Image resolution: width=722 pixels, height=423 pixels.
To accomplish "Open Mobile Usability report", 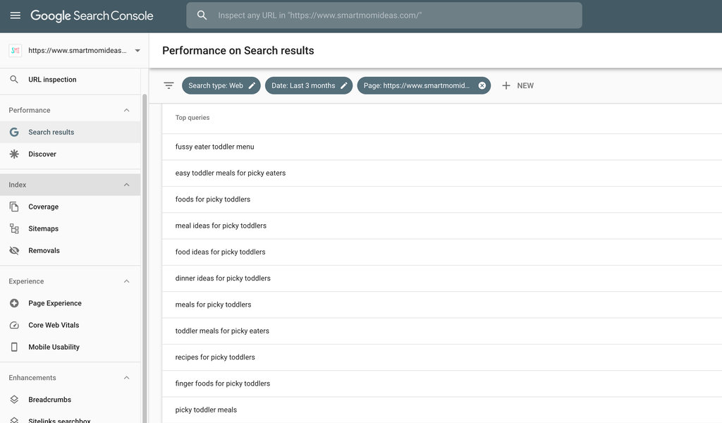I will [x=54, y=347].
